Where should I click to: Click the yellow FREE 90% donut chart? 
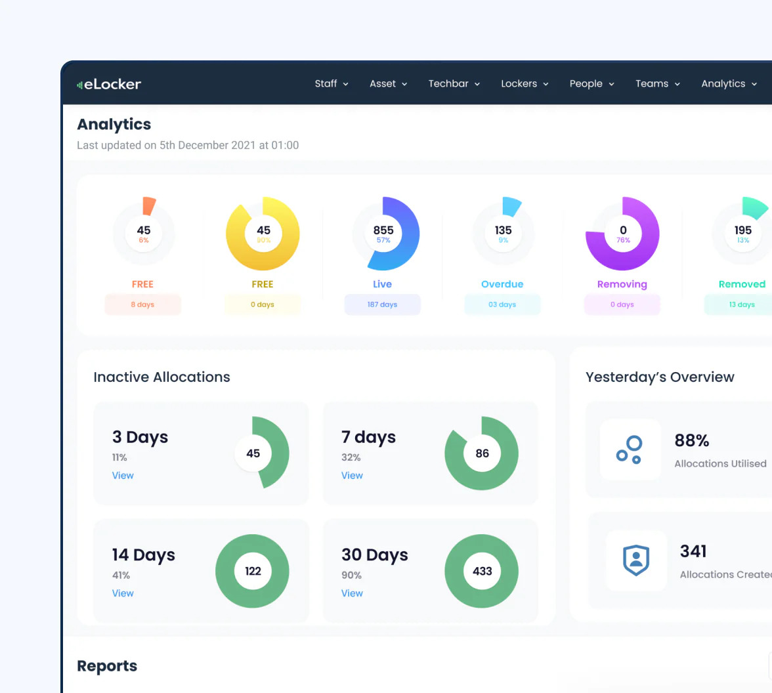(x=263, y=234)
